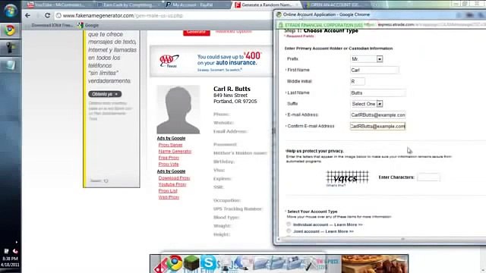Open the Google bookmark

[x=88, y=25]
